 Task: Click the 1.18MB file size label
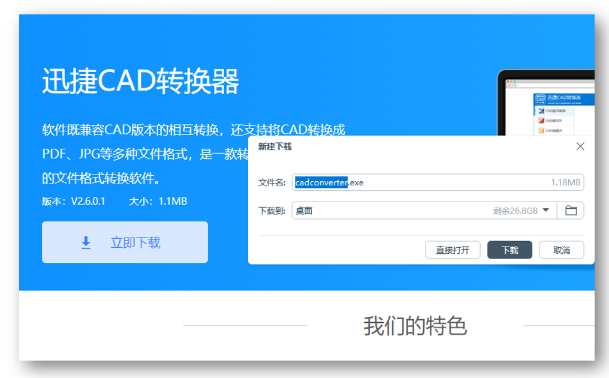(x=565, y=182)
